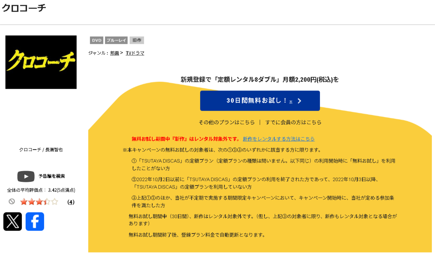Click the YouTube play icon for trailer
435x257 pixels.
(26, 176)
